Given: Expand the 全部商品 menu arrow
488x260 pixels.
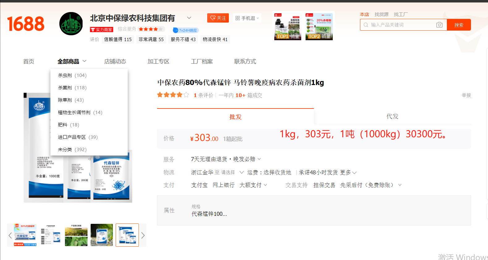Looking at the screenshot, I should pyautogui.click(x=84, y=61).
